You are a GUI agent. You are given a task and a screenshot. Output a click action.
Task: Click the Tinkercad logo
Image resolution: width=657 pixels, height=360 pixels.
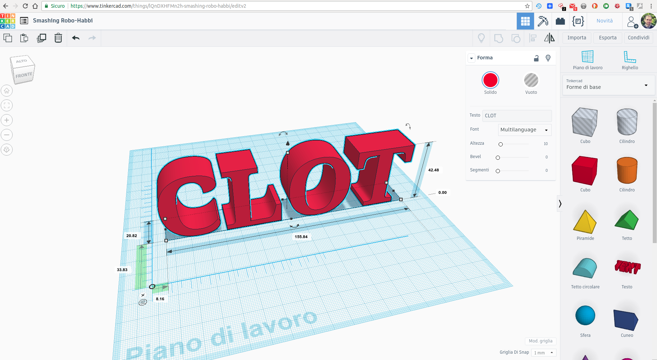click(8, 21)
